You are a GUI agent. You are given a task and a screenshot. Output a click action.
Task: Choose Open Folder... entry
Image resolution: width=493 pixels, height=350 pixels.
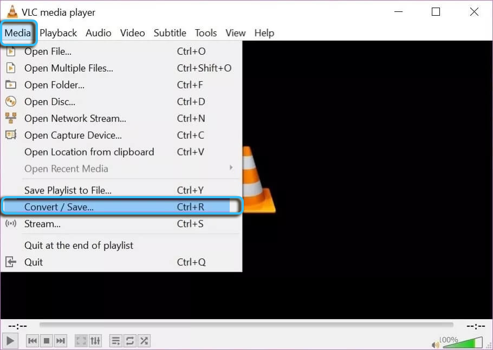pos(121,85)
